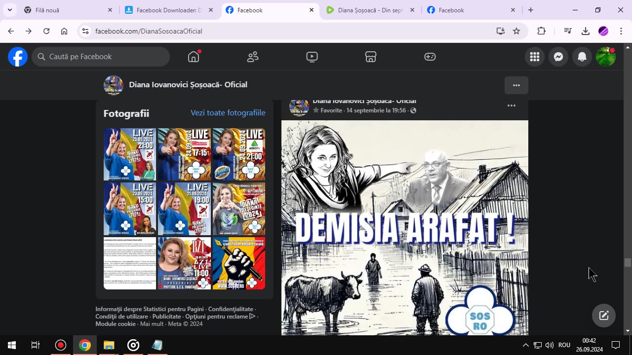Click the Chrome back arrow

(11, 31)
